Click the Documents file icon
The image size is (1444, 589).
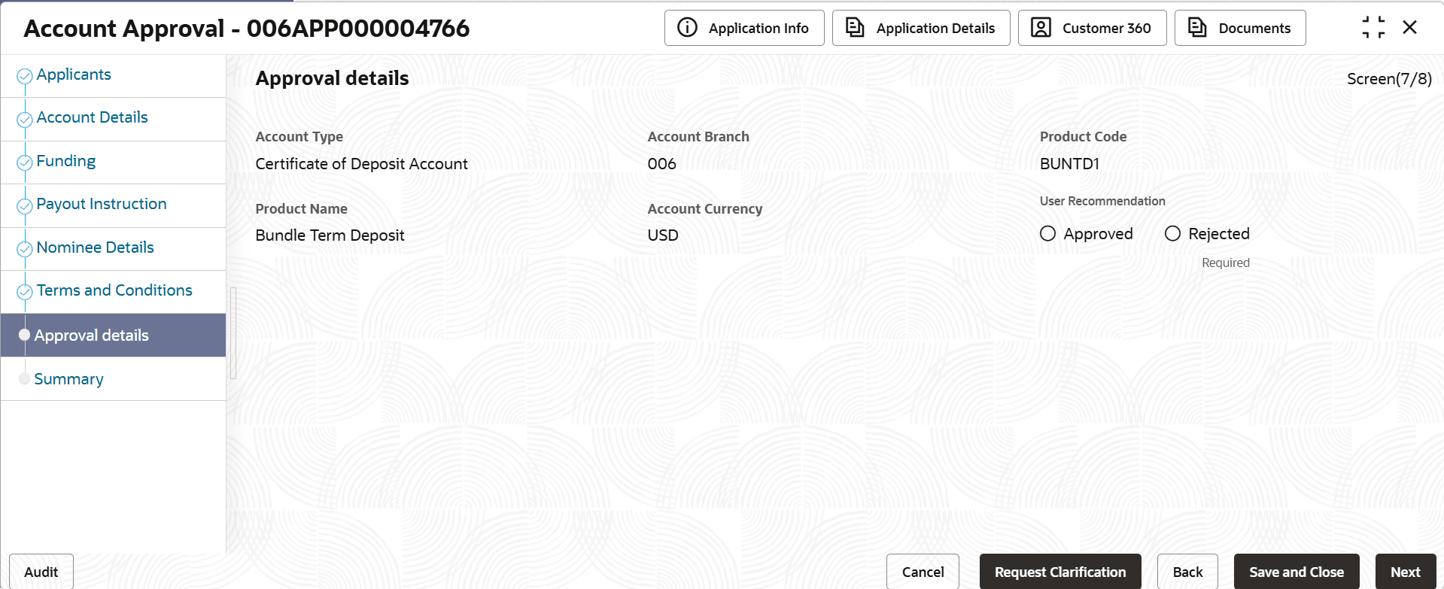pos(1197,28)
